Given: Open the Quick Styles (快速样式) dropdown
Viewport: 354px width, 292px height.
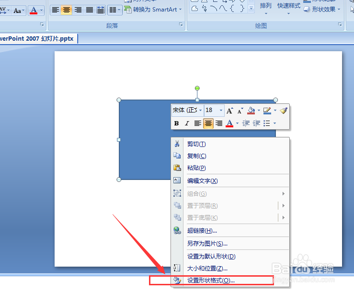Looking at the screenshot, I should click(288, 8).
